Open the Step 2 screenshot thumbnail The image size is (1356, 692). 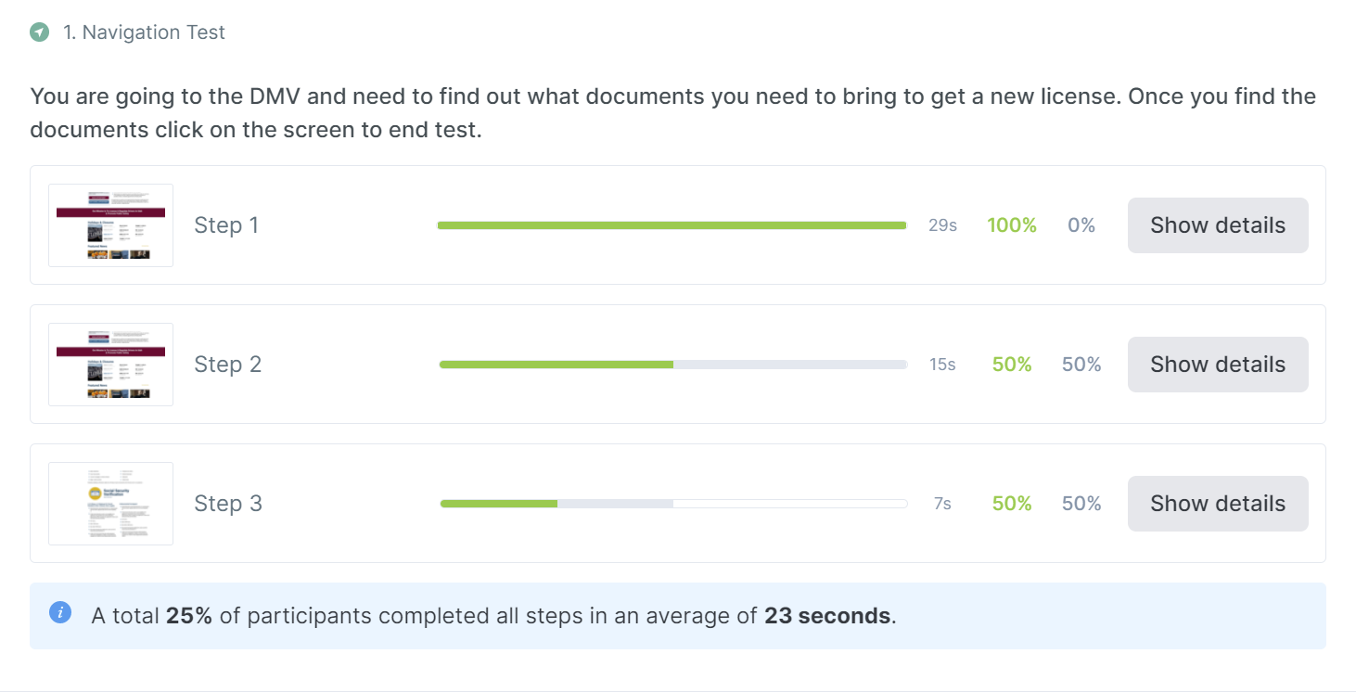[x=110, y=365]
